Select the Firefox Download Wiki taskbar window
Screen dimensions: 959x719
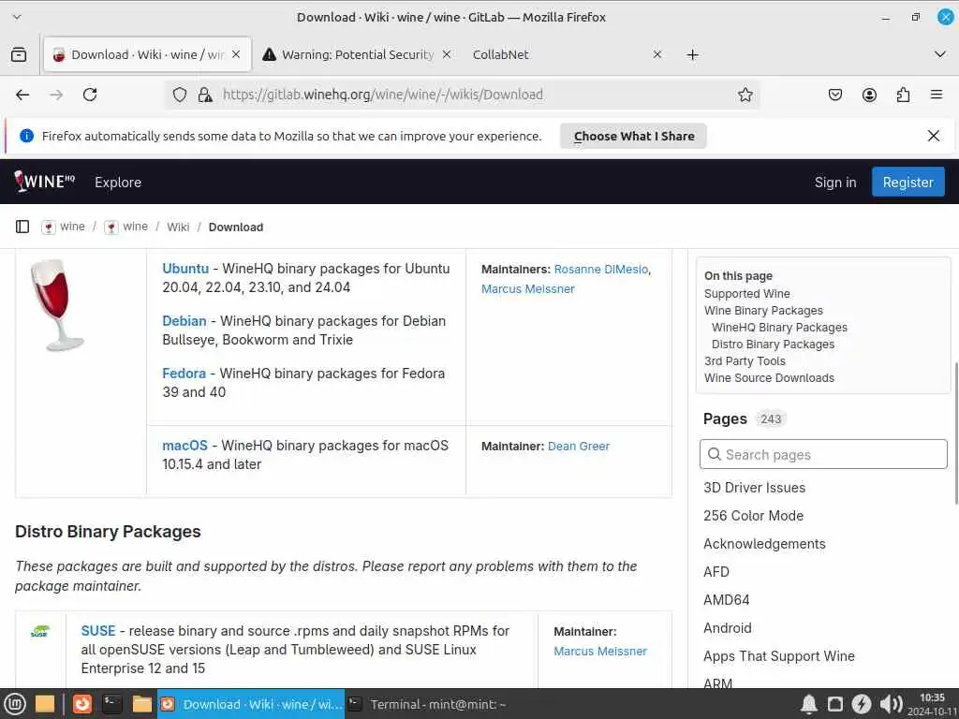pos(251,704)
